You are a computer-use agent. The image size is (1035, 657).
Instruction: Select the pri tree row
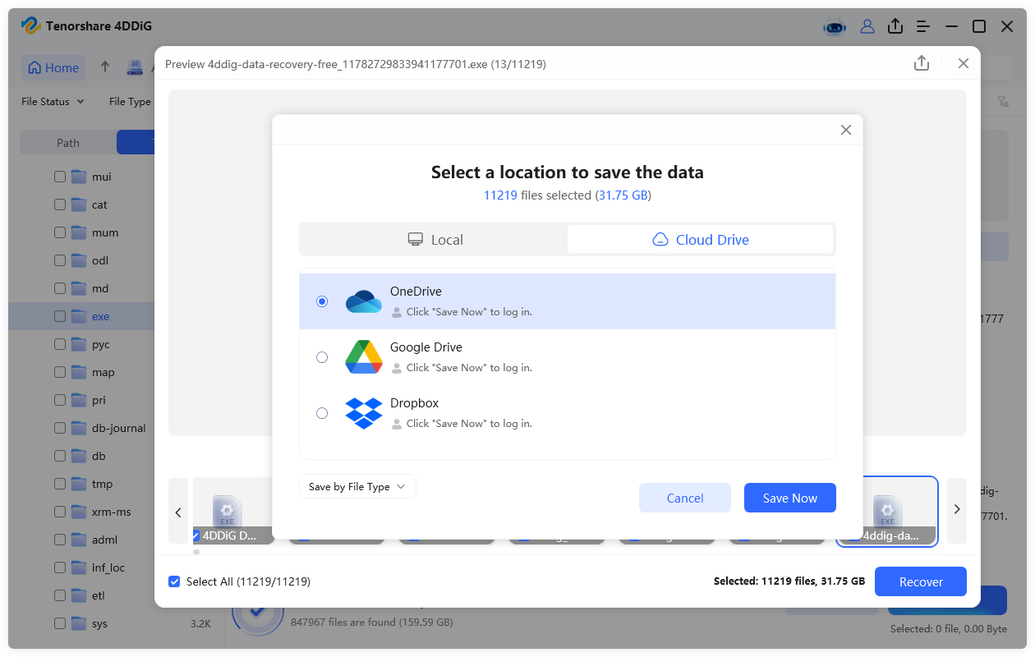[x=82, y=400]
